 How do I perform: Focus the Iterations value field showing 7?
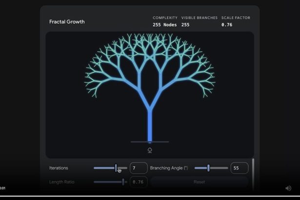coord(139,168)
